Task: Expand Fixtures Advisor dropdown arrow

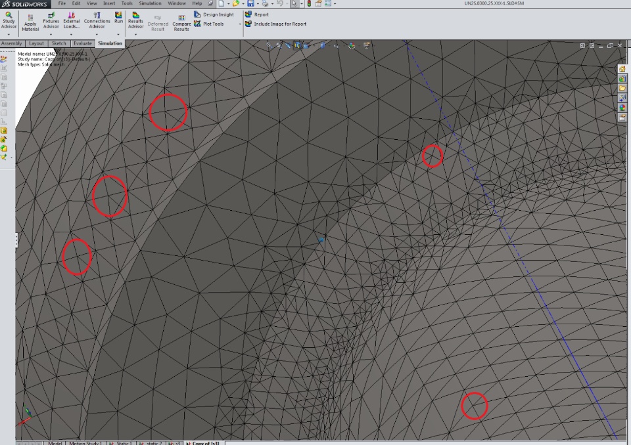Action: [x=51, y=35]
